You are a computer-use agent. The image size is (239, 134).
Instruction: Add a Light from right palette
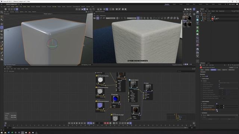click(x=198, y=56)
